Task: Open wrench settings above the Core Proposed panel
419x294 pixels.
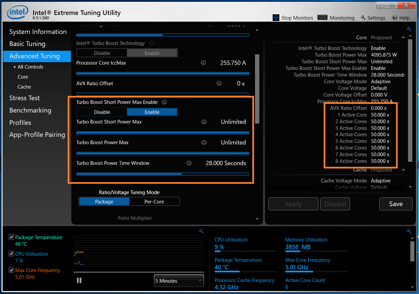Action: pyautogui.click(x=409, y=29)
